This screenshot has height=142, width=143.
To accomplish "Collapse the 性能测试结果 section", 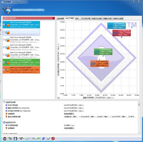I will tap(4, 102).
